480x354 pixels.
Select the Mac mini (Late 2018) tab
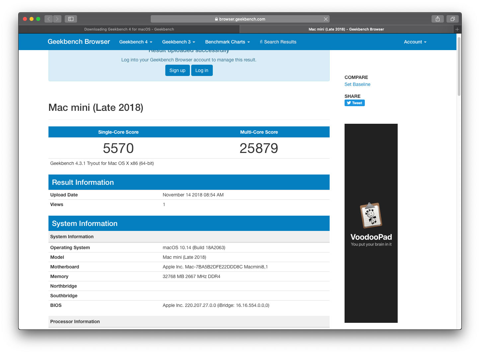tap(346, 29)
